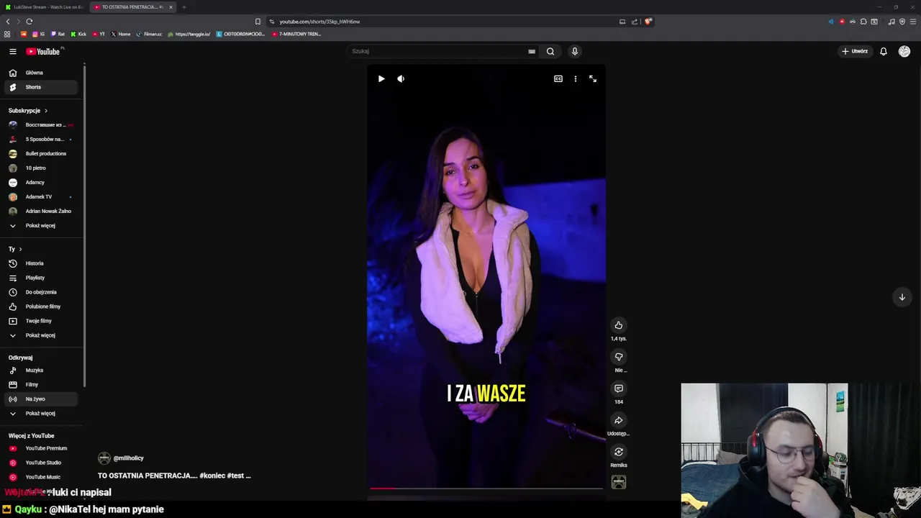
Task: Like the Short
Action: [x=618, y=325]
